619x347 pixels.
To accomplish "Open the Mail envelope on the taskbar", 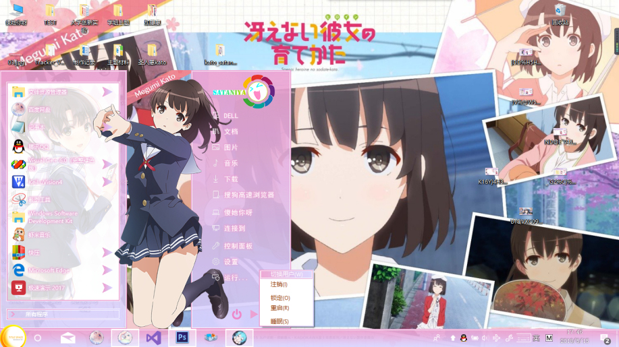I will [x=68, y=338].
